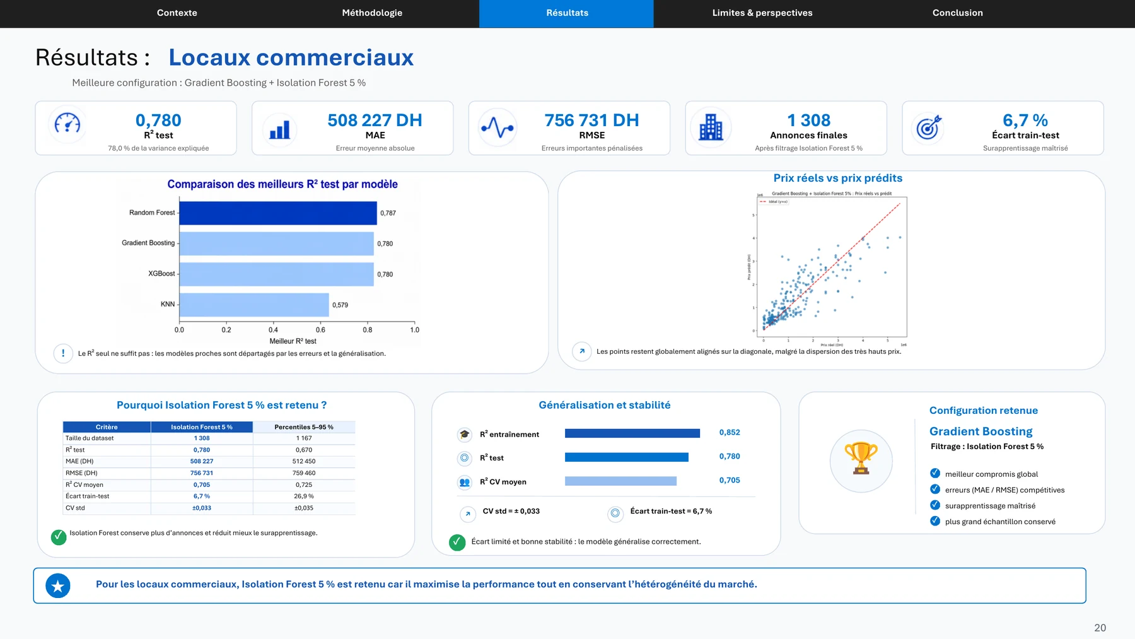This screenshot has height=639, width=1135.
Task: Click the Percentiles 5–95 % column header
Action: click(304, 427)
